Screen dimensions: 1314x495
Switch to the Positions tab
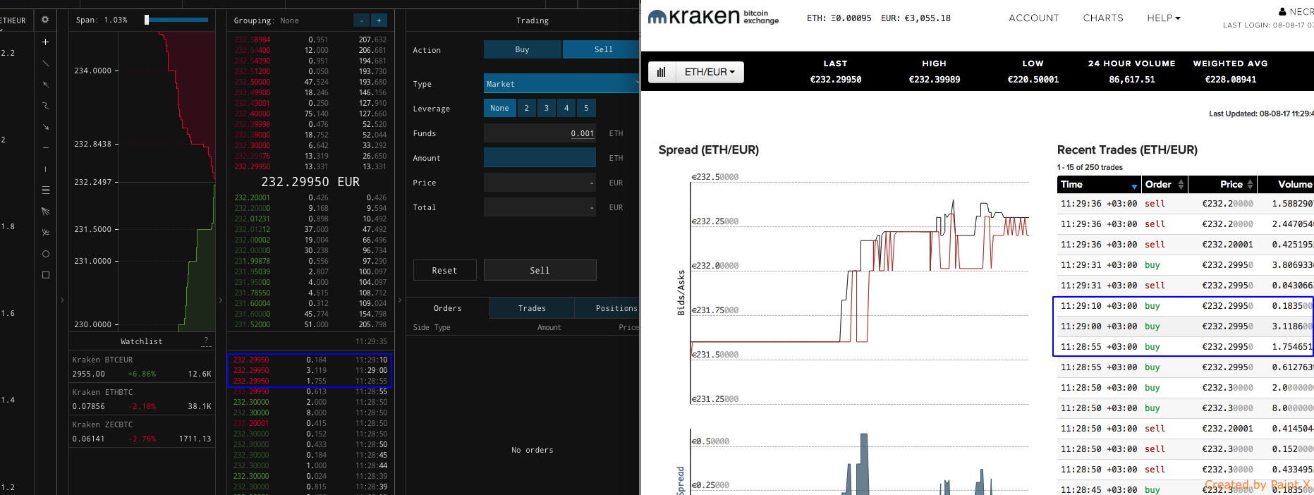(607, 308)
